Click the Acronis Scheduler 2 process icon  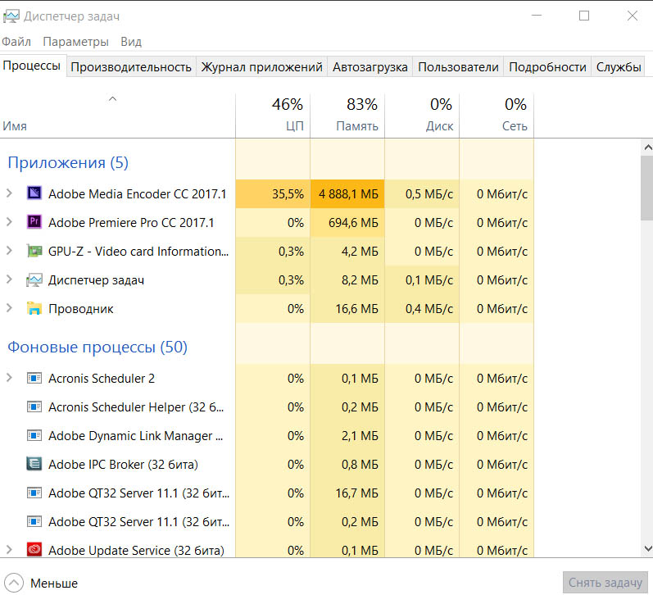point(34,378)
